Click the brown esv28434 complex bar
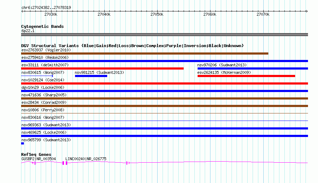This screenshot has width=318, height=183. pyautogui.click(x=164, y=106)
